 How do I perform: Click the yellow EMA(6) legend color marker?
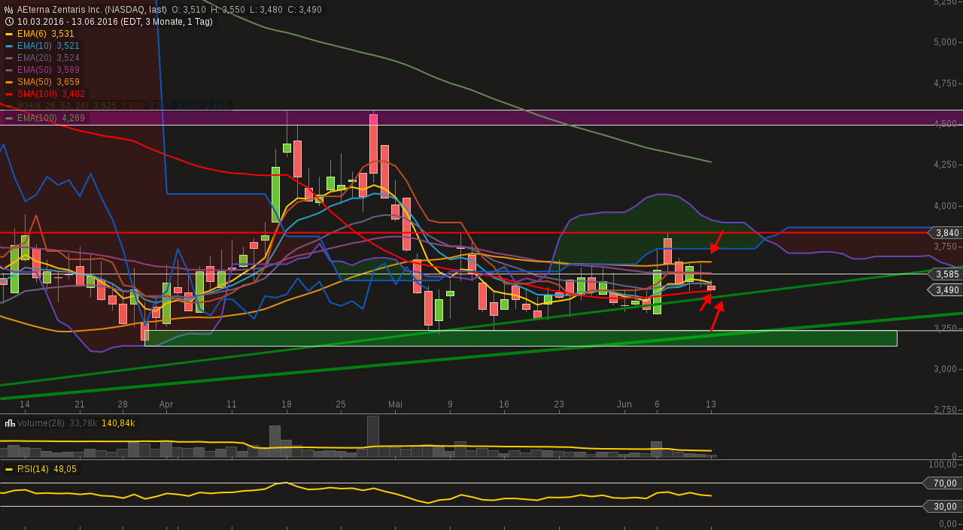(9, 34)
